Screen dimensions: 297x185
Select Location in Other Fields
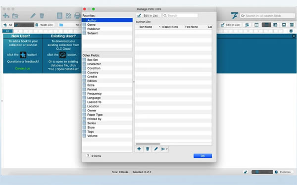tap(107, 106)
